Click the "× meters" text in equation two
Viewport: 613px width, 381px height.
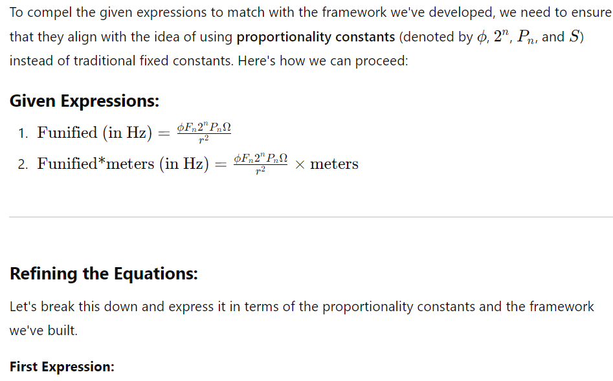coord(327,164)
